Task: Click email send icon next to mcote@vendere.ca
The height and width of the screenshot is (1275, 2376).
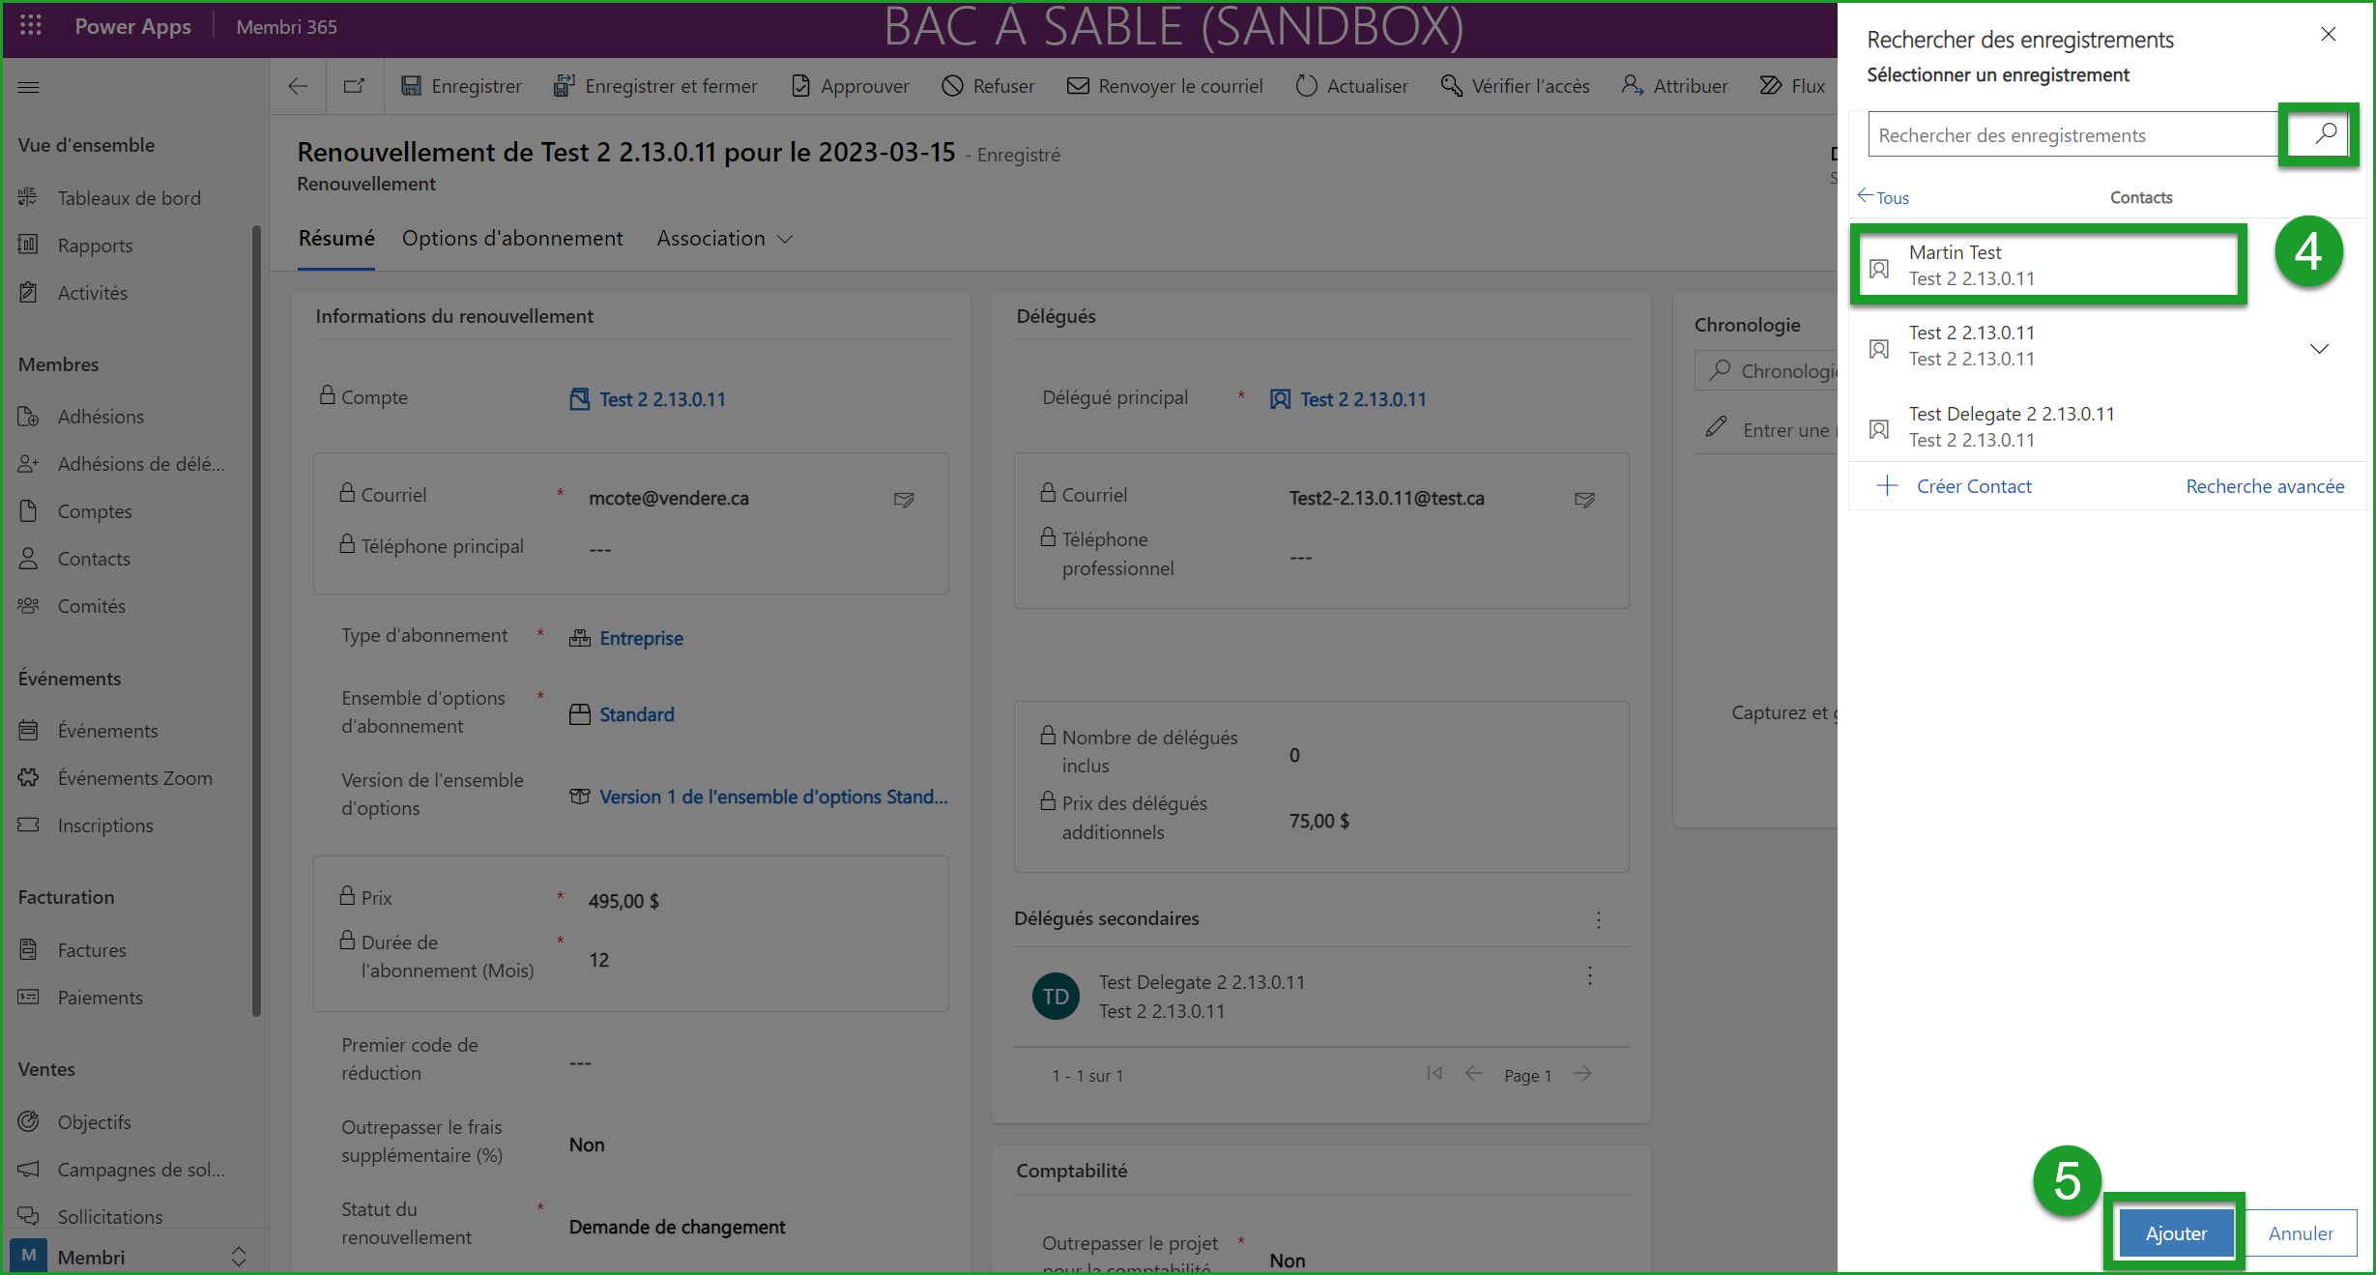Action: click(x=904, y=500)
